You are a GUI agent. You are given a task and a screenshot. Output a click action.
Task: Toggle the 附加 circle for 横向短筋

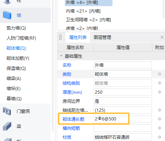click(160, 128)
